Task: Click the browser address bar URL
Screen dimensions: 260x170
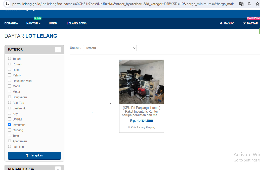Action: pyautogui.click(x=123, y=4)
